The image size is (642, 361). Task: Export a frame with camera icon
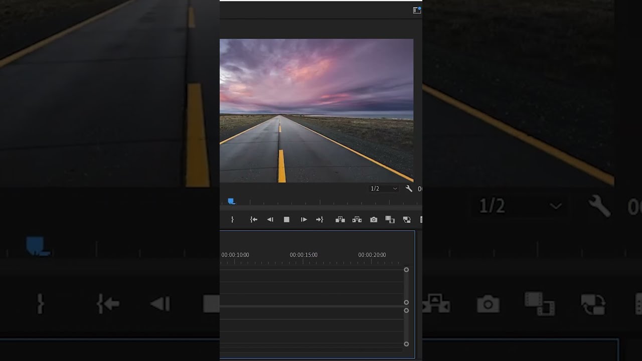pos(374,220)
